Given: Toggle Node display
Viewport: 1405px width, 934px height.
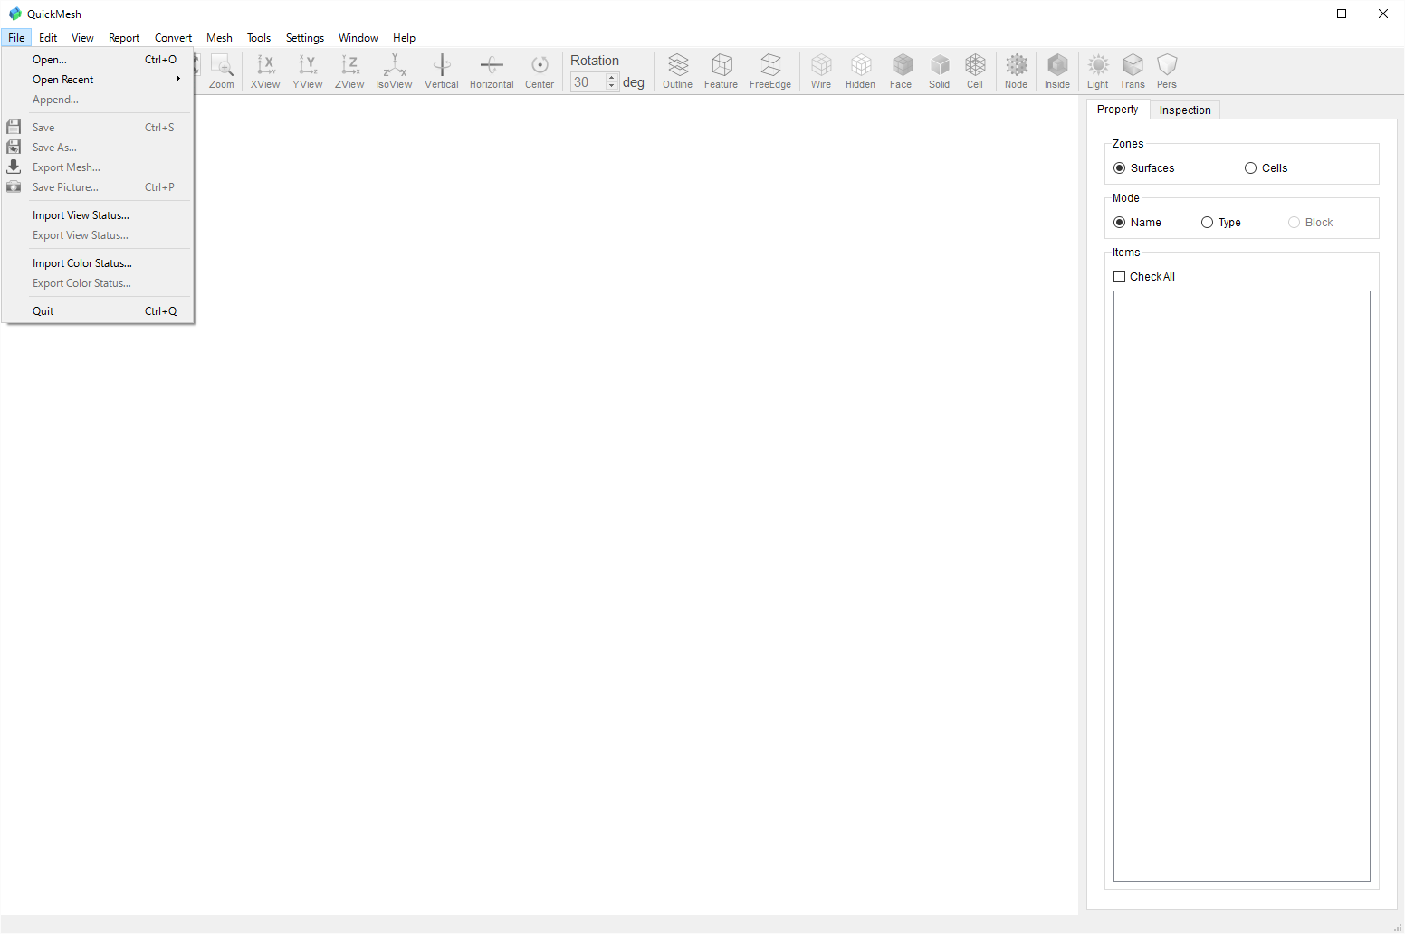Looking at the screenshot, I should pyautogui.click(x=1017, y=71).
